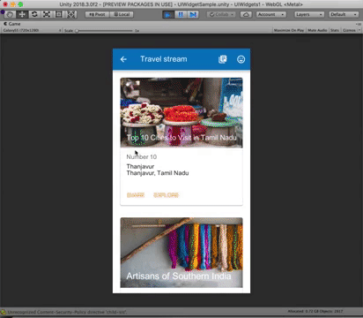The height and width of the screenshot is (318, 363).
Task: Toggle Local handle rotation
Action: coord(122,14)
